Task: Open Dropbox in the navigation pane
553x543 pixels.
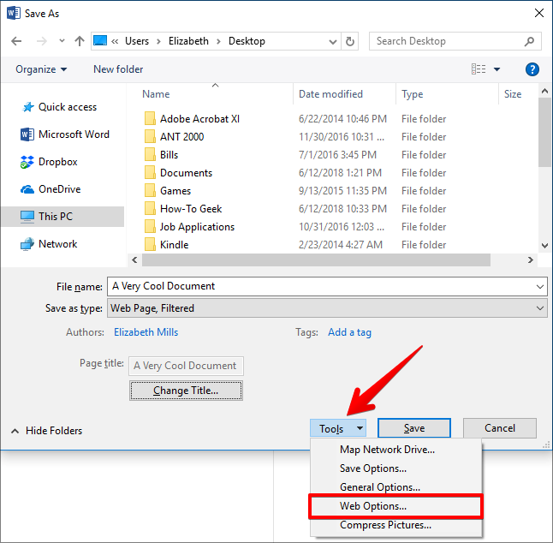Action: [57, 162]
